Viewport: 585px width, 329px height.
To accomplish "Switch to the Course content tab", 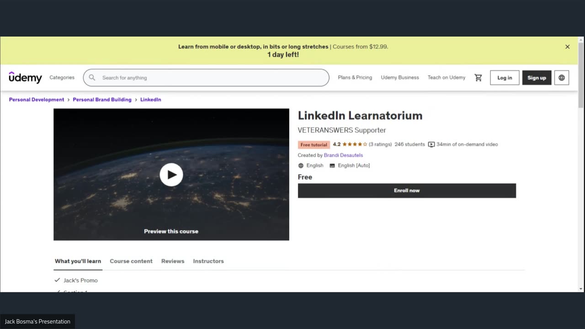I will click(x=131, y=261).
